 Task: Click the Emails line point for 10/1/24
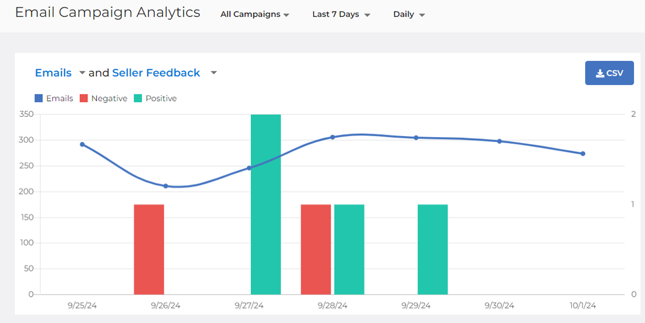coord(583,154)
